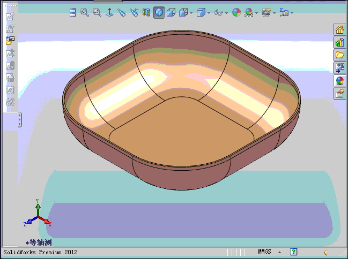Image resolution: width=348 pixels, height=259 pixels.
Task: Click the scissors-like icon at bottom of left toolbar
Action: tap(10, 102)
